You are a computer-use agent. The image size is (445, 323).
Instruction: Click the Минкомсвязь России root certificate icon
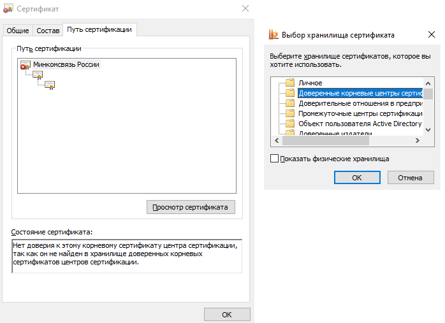point(26,65)
